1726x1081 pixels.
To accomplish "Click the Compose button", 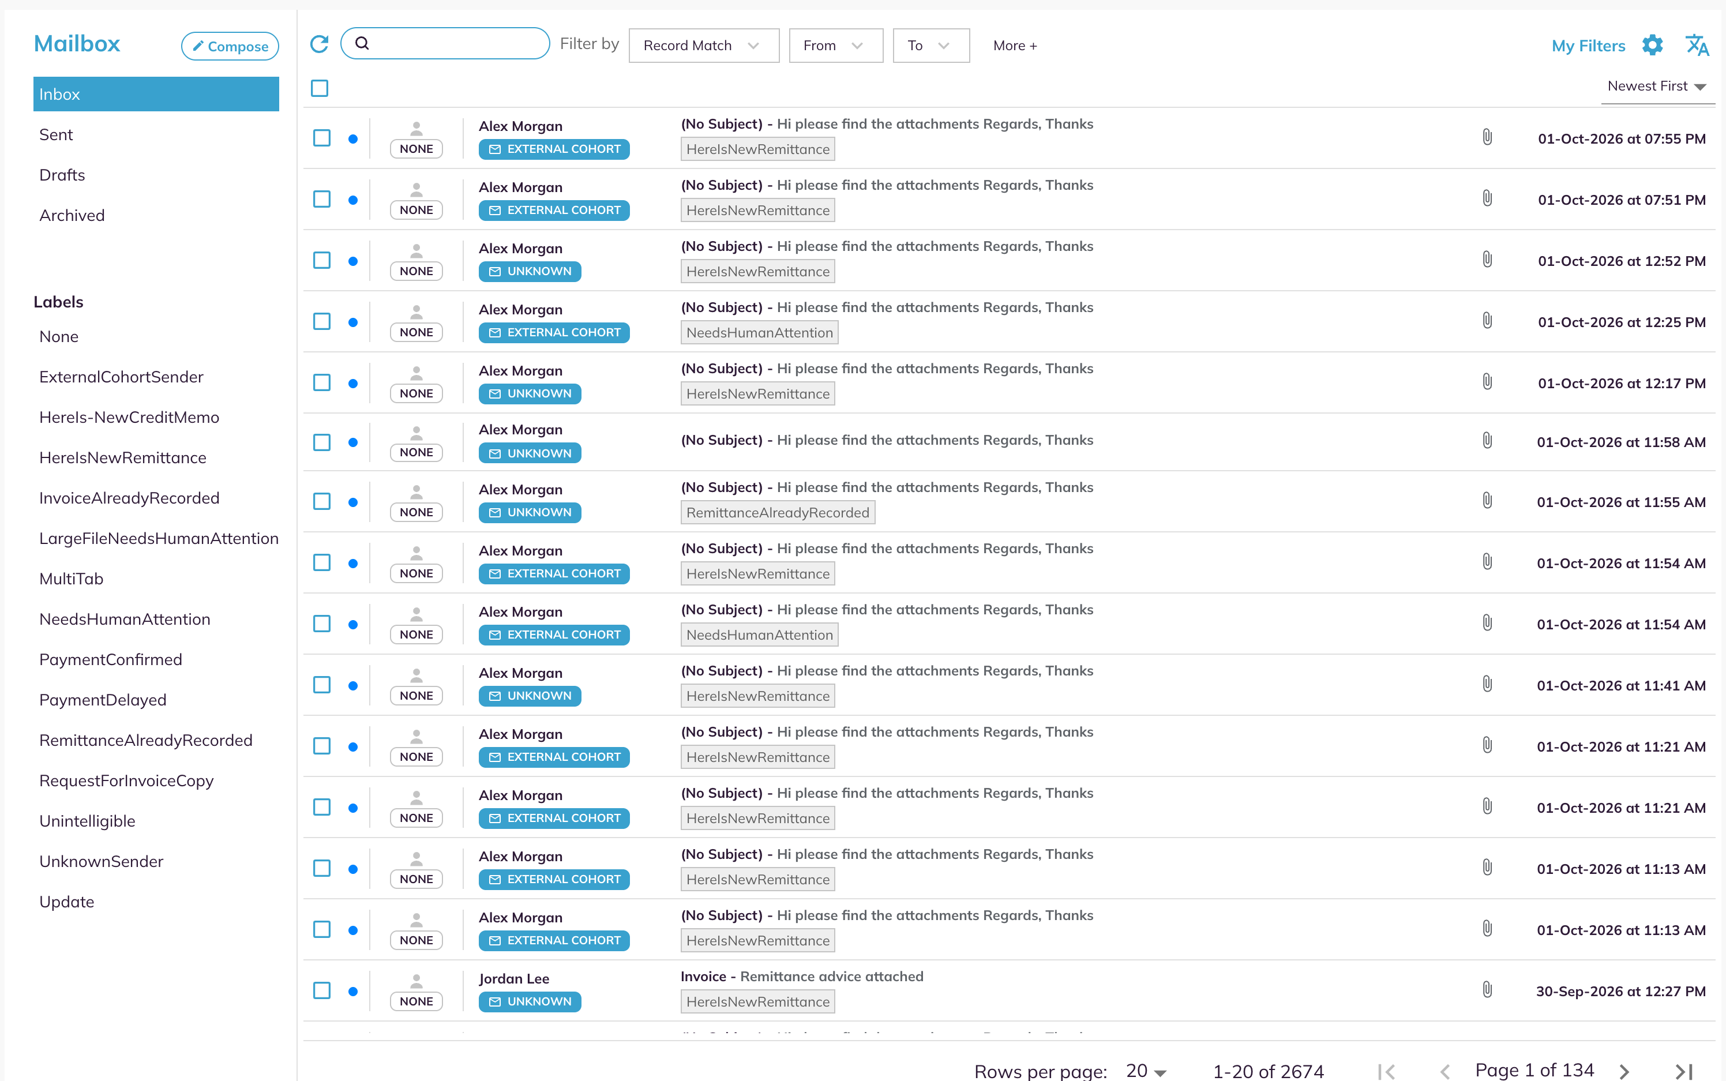I will coord(230,46).
